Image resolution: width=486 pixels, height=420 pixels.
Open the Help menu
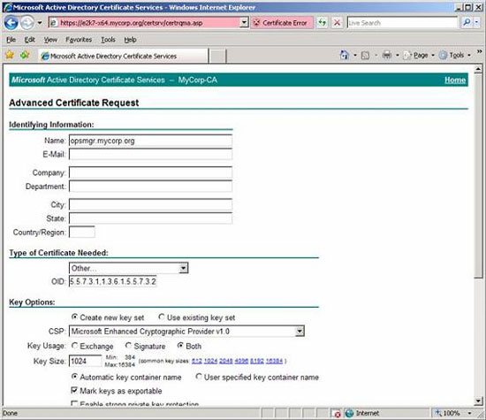(130, 40)
